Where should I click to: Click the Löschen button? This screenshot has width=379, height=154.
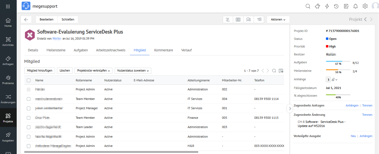coord(65,70)
